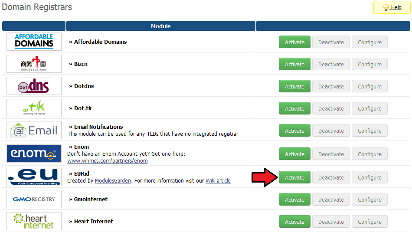Select the Dotdns module name
The width and height of the screenshot is (412, 232).
[84, 86]
